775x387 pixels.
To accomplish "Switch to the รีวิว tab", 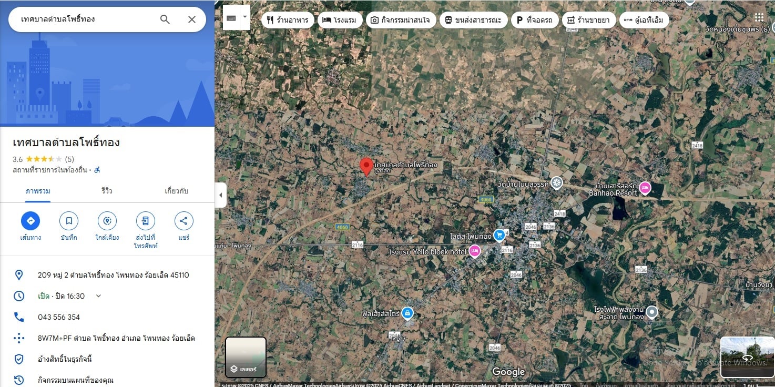I will click(x=107, y=191).
